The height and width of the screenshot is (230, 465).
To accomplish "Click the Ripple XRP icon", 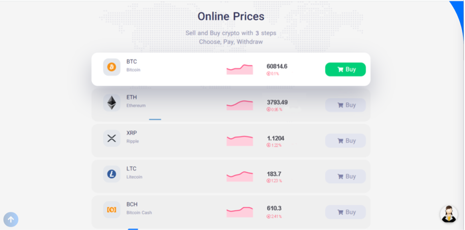I will tap(111, 139).
